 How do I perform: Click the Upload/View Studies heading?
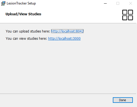[23, 14]
